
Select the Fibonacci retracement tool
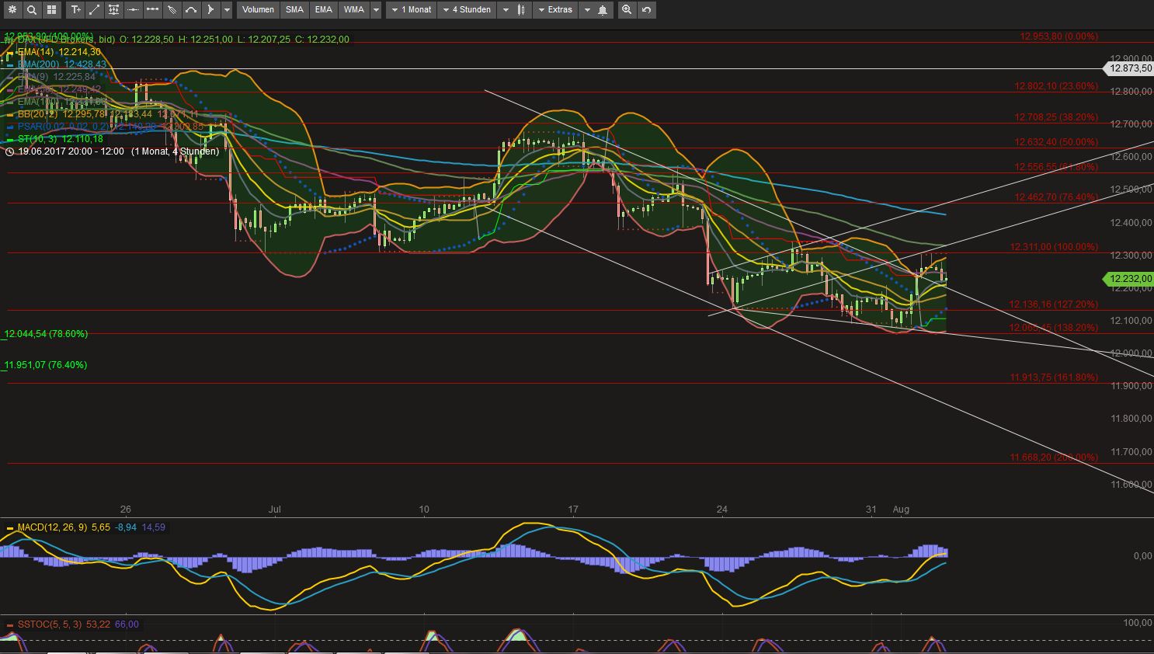(113, 9)
